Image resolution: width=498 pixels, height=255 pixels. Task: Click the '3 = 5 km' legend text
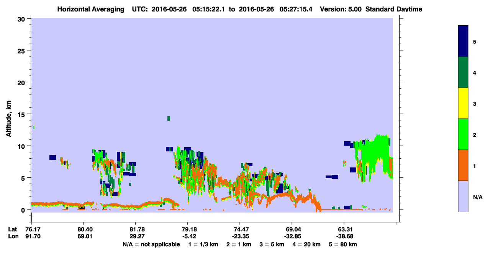tap(272, 245)
